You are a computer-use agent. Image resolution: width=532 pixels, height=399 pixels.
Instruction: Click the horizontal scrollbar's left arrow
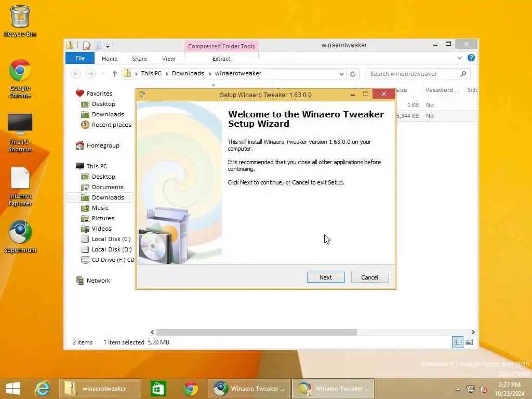(x=152, y=332)
